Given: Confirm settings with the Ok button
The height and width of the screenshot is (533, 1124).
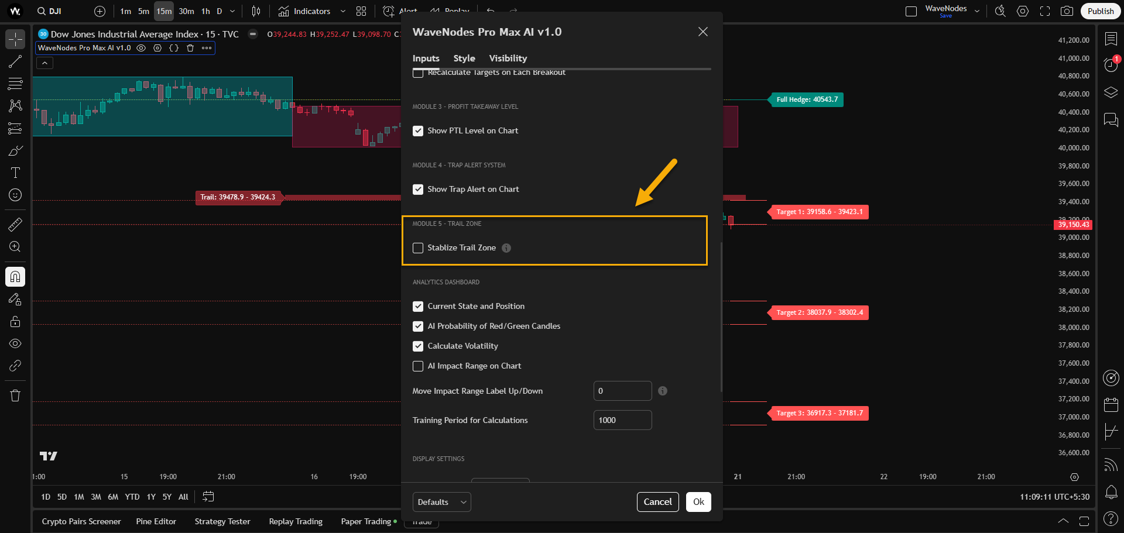Looking at the screenshot, I should [698, 501].
